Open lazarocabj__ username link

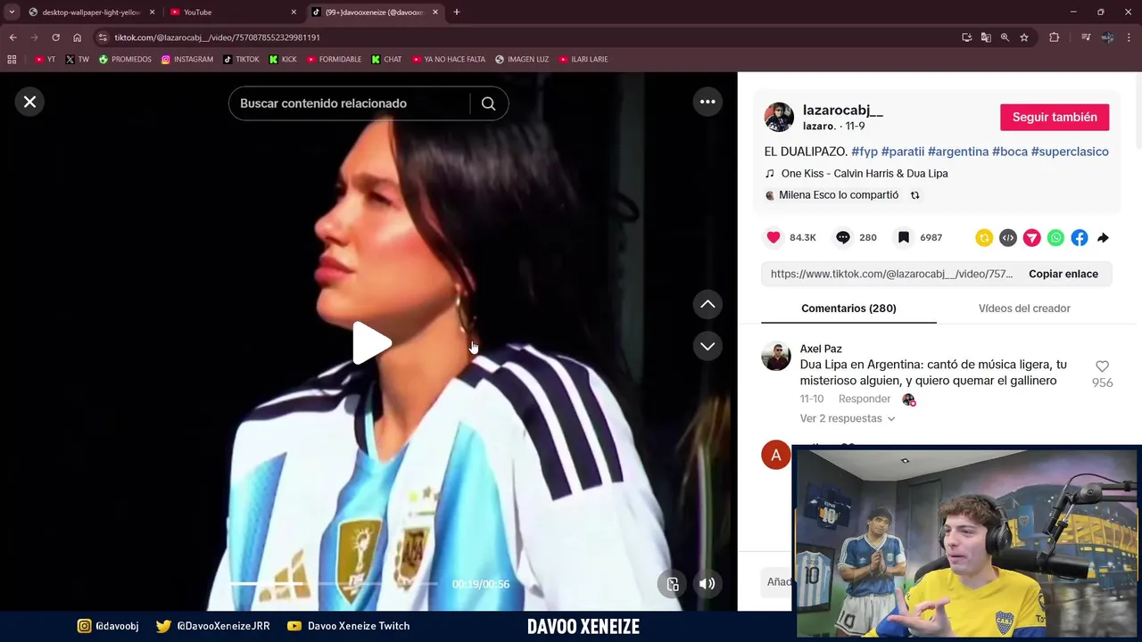click(843, 111)
